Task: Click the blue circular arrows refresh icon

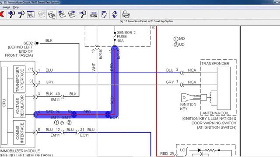Action: (115, 14)
